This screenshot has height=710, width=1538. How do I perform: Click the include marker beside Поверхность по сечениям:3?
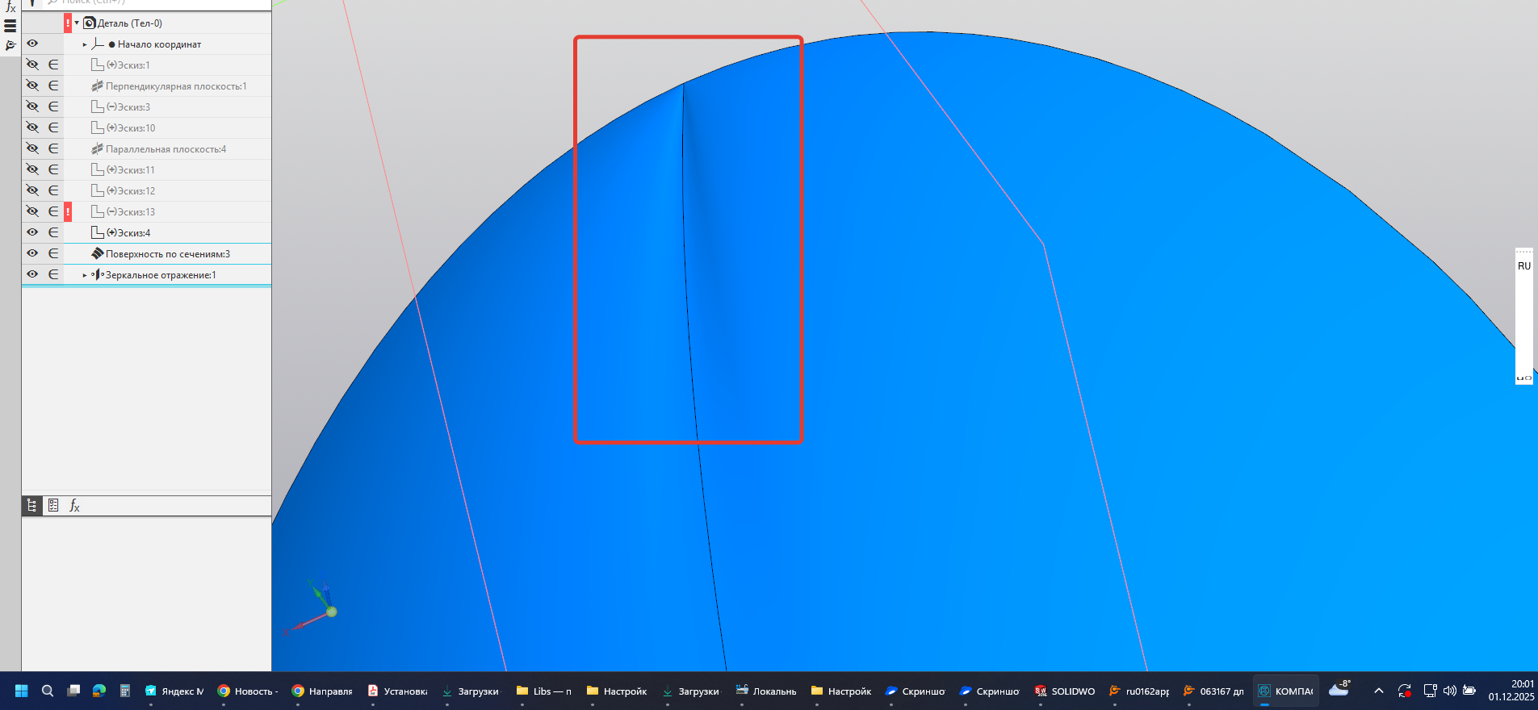pyautogui.click(x=53, y=253)
